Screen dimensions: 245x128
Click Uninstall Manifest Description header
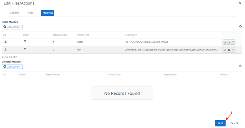(170, 75)
